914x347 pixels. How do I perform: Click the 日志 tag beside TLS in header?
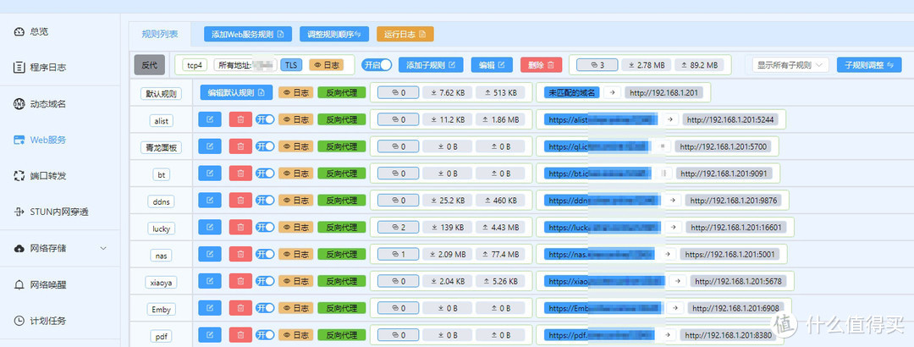click(x=326, y=64)
